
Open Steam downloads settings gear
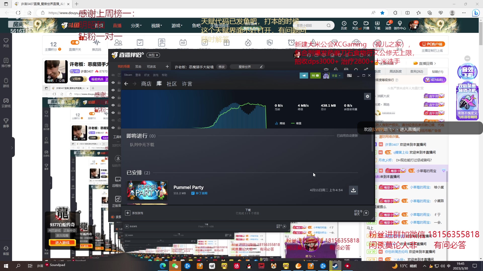click(368, 96)
